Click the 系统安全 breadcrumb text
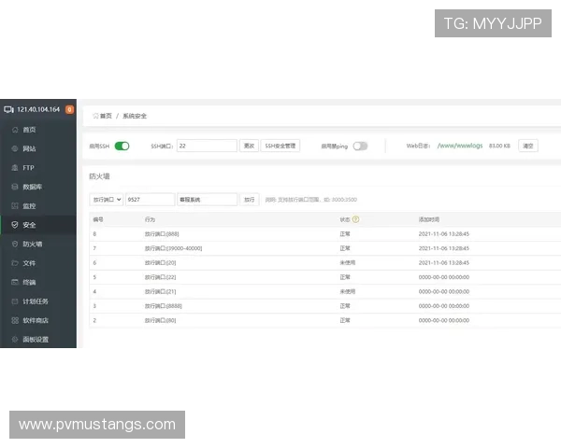Viewport: 561px width, 448px height. [135, 116]
